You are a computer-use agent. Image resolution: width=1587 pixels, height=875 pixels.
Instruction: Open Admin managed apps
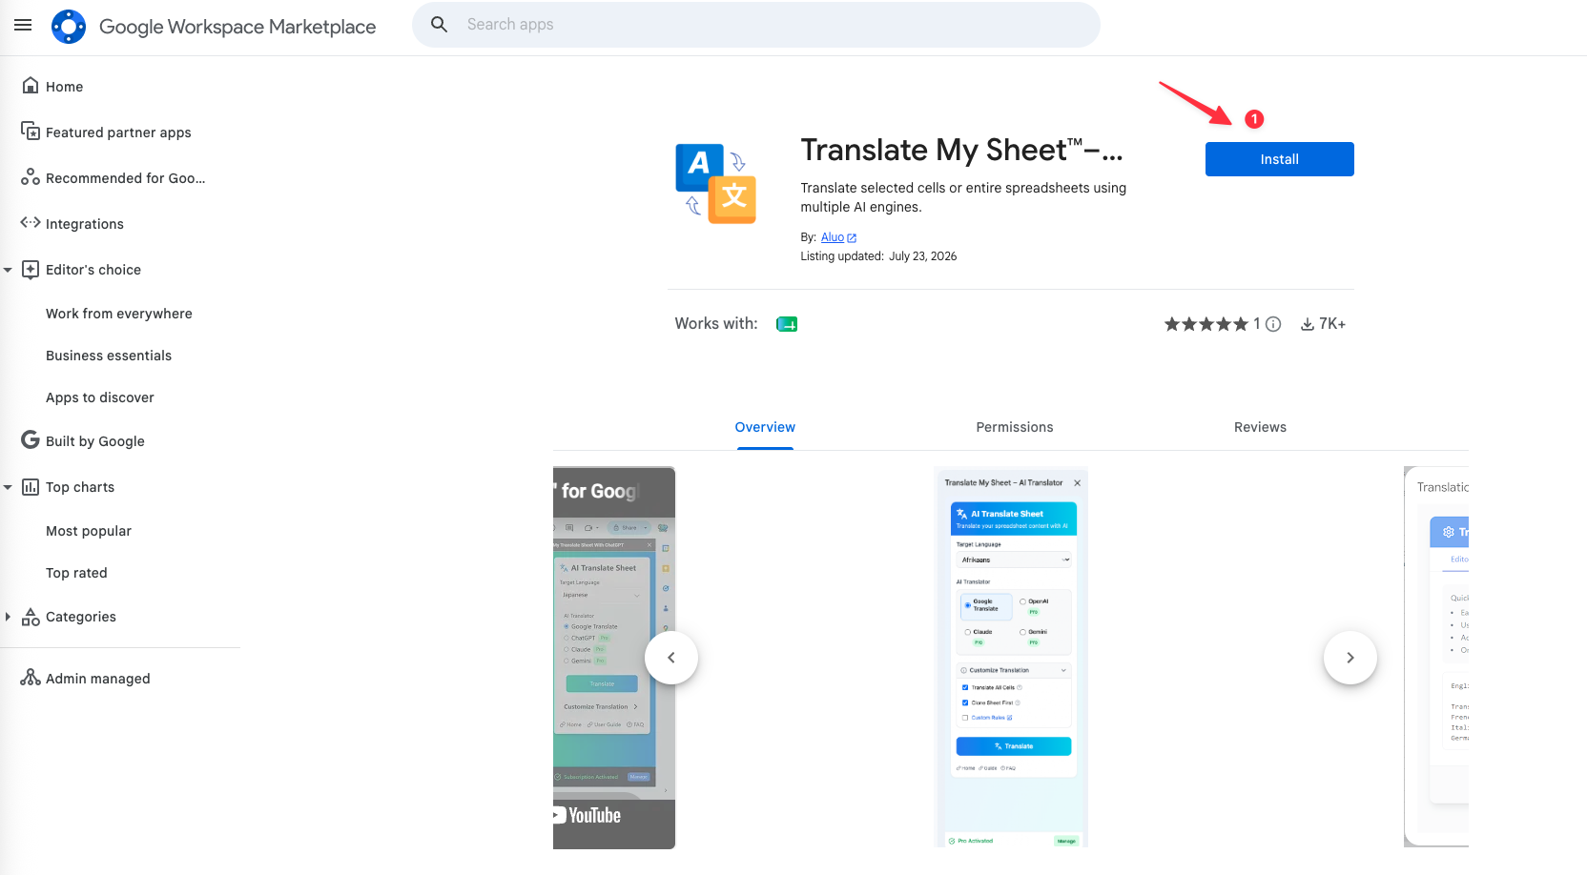[x=98, y=679]
